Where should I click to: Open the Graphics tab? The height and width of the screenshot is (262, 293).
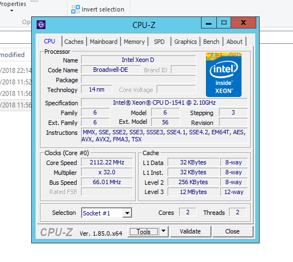[x=185, y=42]
